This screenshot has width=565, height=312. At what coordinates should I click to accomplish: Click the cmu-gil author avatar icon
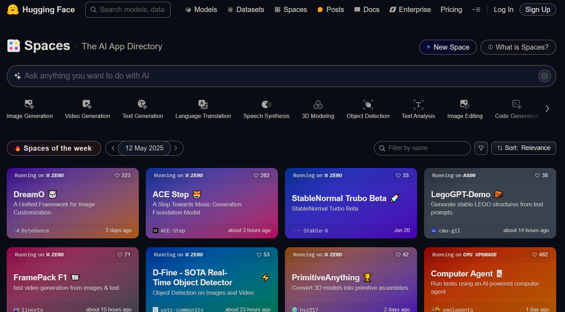[x=434, y=231]
